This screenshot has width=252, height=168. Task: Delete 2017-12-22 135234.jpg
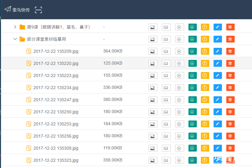pos(230,88)
